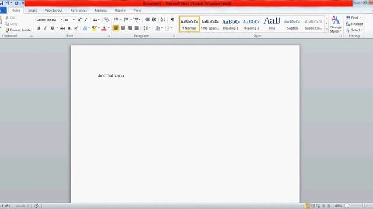Viewport: 373px width, 209px height.
Task: Select Print Layout view icon
Action: pyautogui.click(x=307, y=206)
